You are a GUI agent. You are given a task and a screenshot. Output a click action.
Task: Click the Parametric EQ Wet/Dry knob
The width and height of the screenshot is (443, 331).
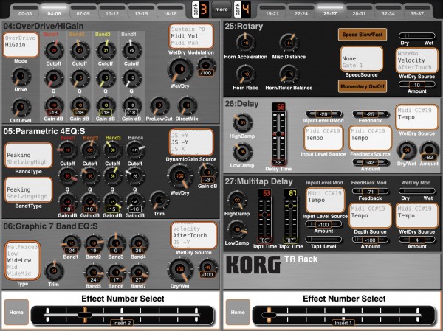[180, 176]
